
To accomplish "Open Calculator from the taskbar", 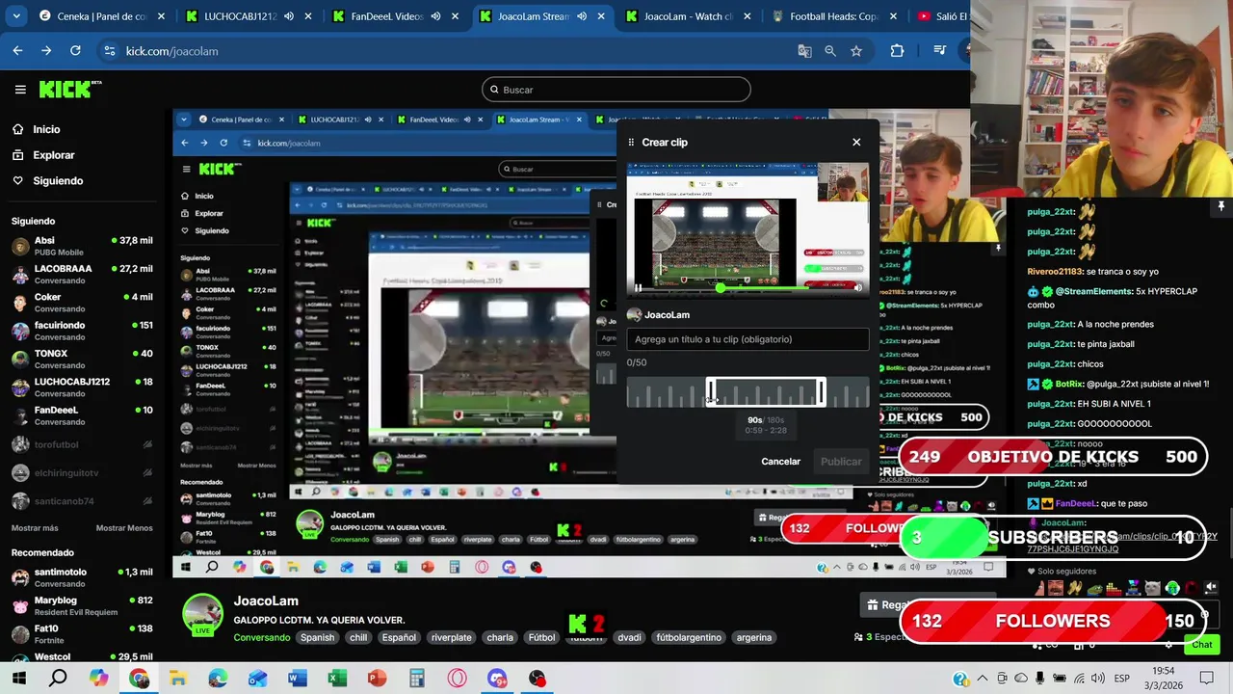I will tap(416, 679).
